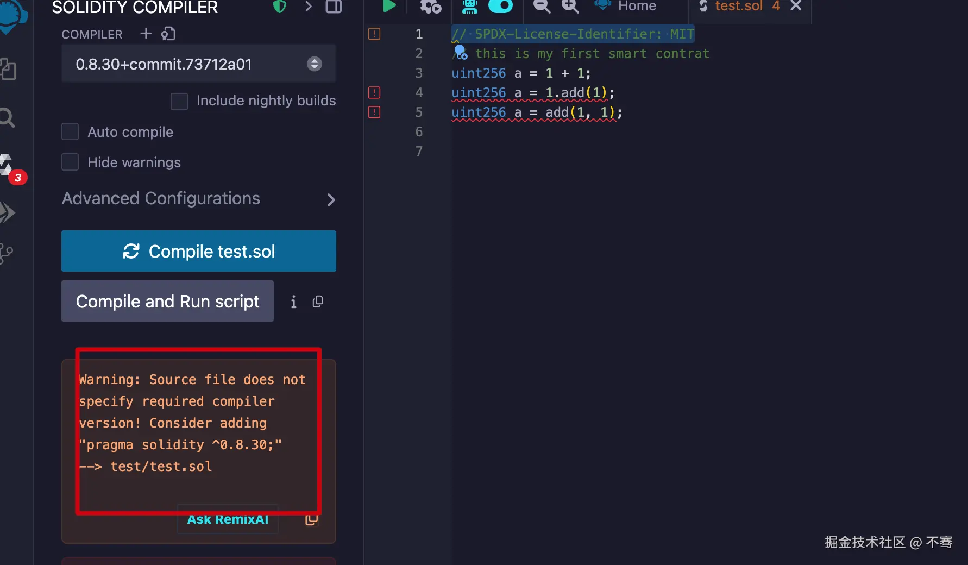
Task: Click the SOLIDITY COMPILER panel title
Action: coord(135,8)
